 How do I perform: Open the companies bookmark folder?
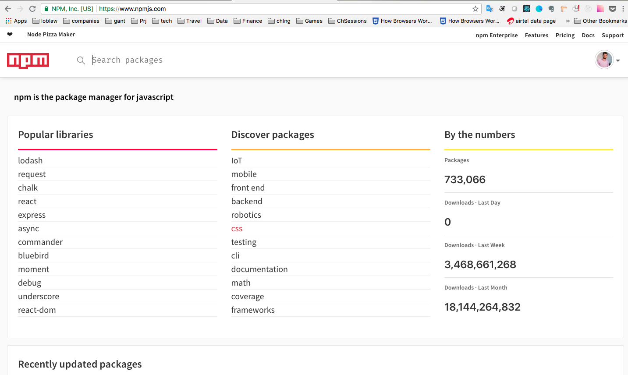pyautogui.click(x=81, y=21)
